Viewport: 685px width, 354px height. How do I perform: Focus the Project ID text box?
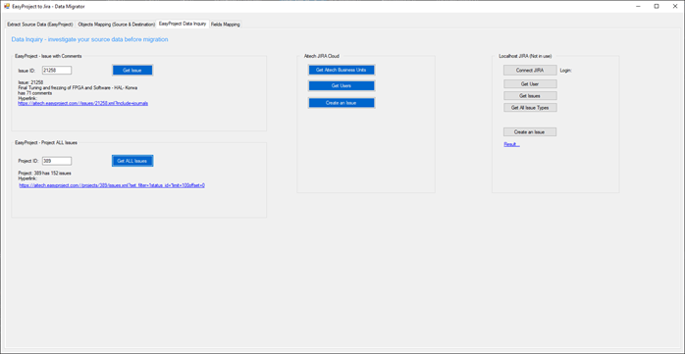57,161
